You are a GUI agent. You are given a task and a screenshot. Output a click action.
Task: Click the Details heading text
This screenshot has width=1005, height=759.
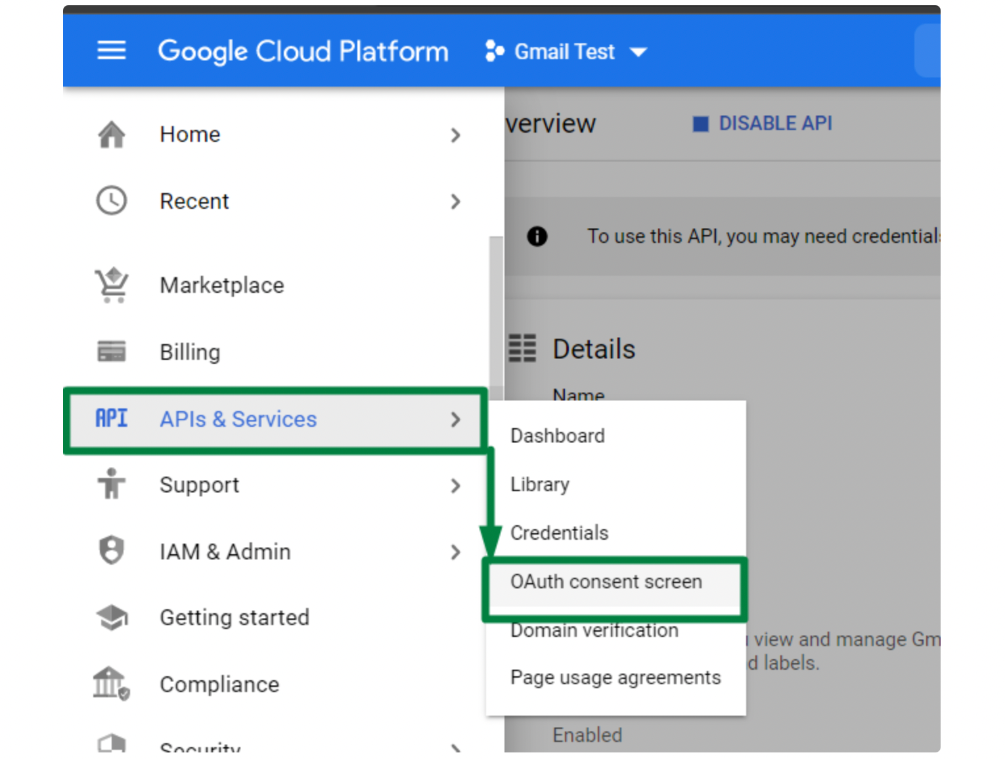594,349
